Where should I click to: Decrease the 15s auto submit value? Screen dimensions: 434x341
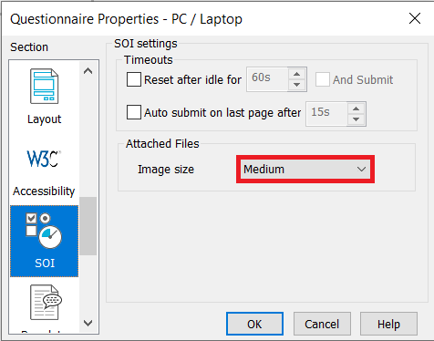pyautogui.click(x=356, y=119)
